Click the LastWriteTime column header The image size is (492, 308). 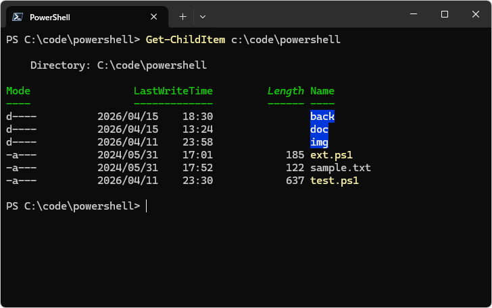point(173,91)
